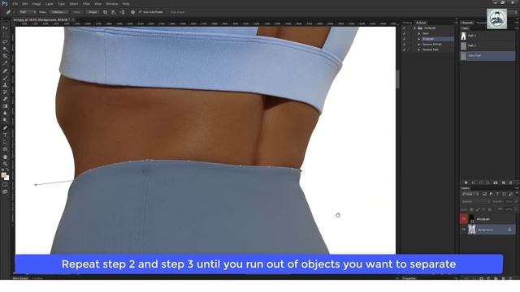Screen dimensions: 520x292
Task: Select the Gradient tool
Action: tap(5, 106)
